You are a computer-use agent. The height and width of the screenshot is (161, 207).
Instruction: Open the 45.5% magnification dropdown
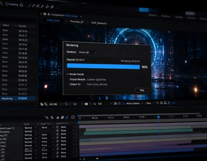click(x=55, y=104)
